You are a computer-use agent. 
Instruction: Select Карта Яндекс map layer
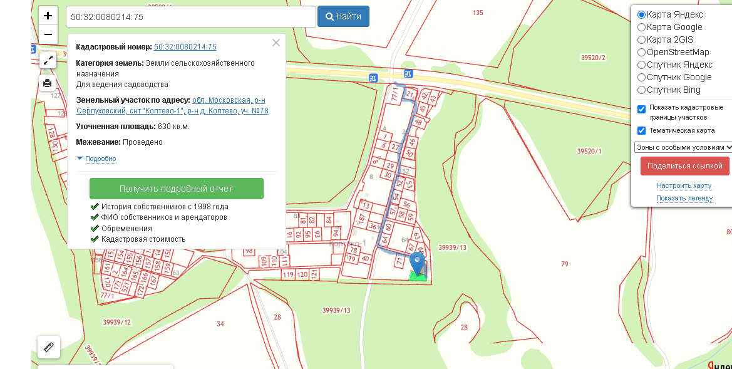[641, 15]
